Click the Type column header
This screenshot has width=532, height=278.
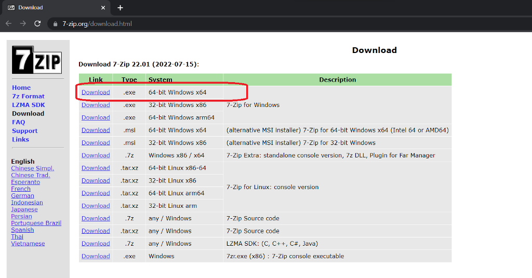(x=129, y=80)
